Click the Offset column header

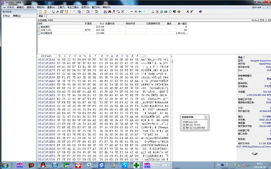[x=46, y=56]
